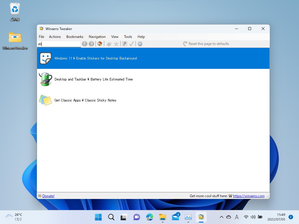Viewport: 299px width, 224px height.
Task: Open the Bookmarks menu
Action: (x=75, y=37)
